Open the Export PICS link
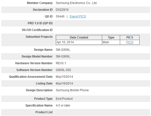The height and width of the screenshot is (116, 151). [78, 16]
